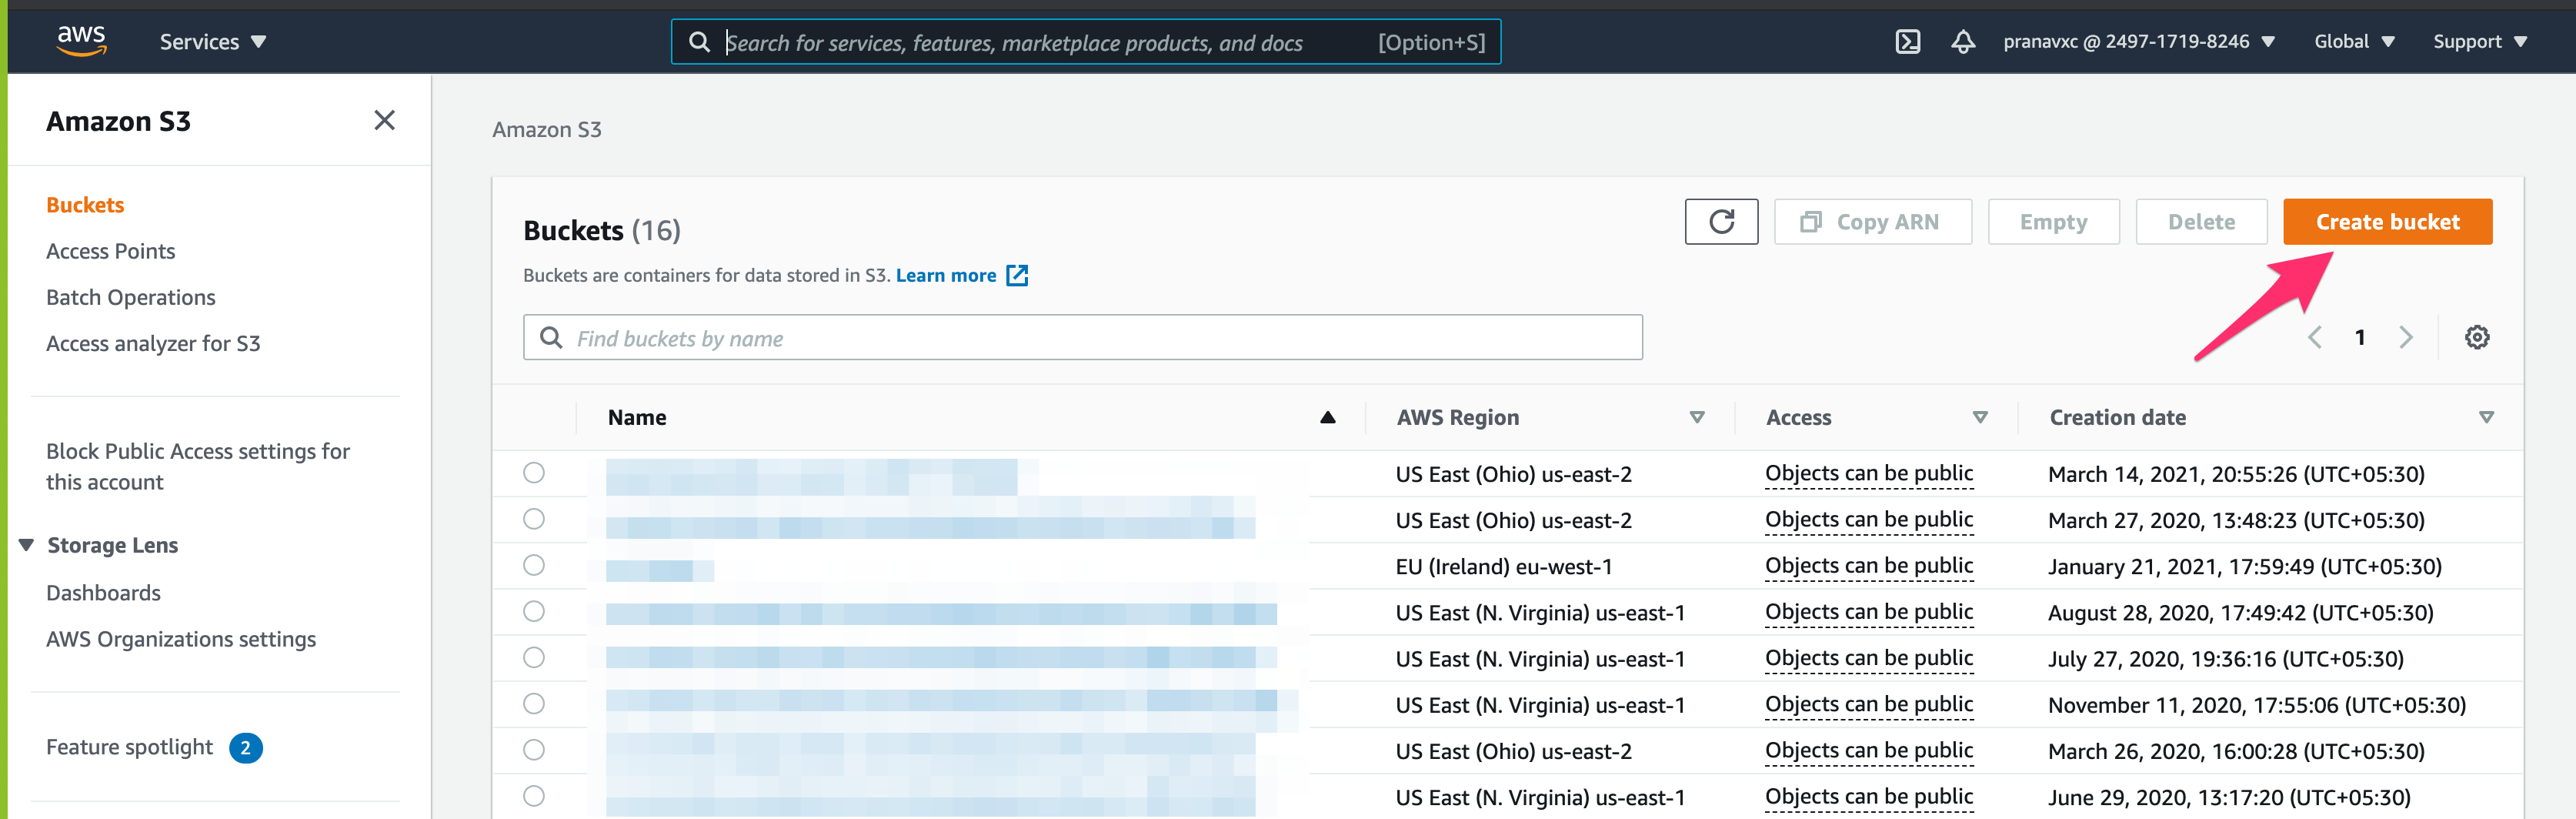Screen dimensions: 2576x819
Task: Sort by the Creation date column
Action: point(2485,417)
